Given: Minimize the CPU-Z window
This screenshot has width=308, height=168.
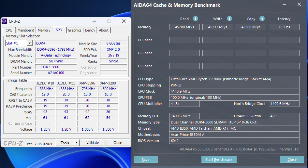Looking at the screenshot, I should [94, 21].
